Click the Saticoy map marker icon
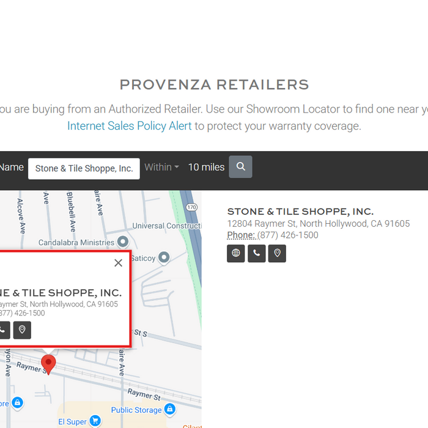The width and height of the screenshot is (428, 428). pos(164,258)
